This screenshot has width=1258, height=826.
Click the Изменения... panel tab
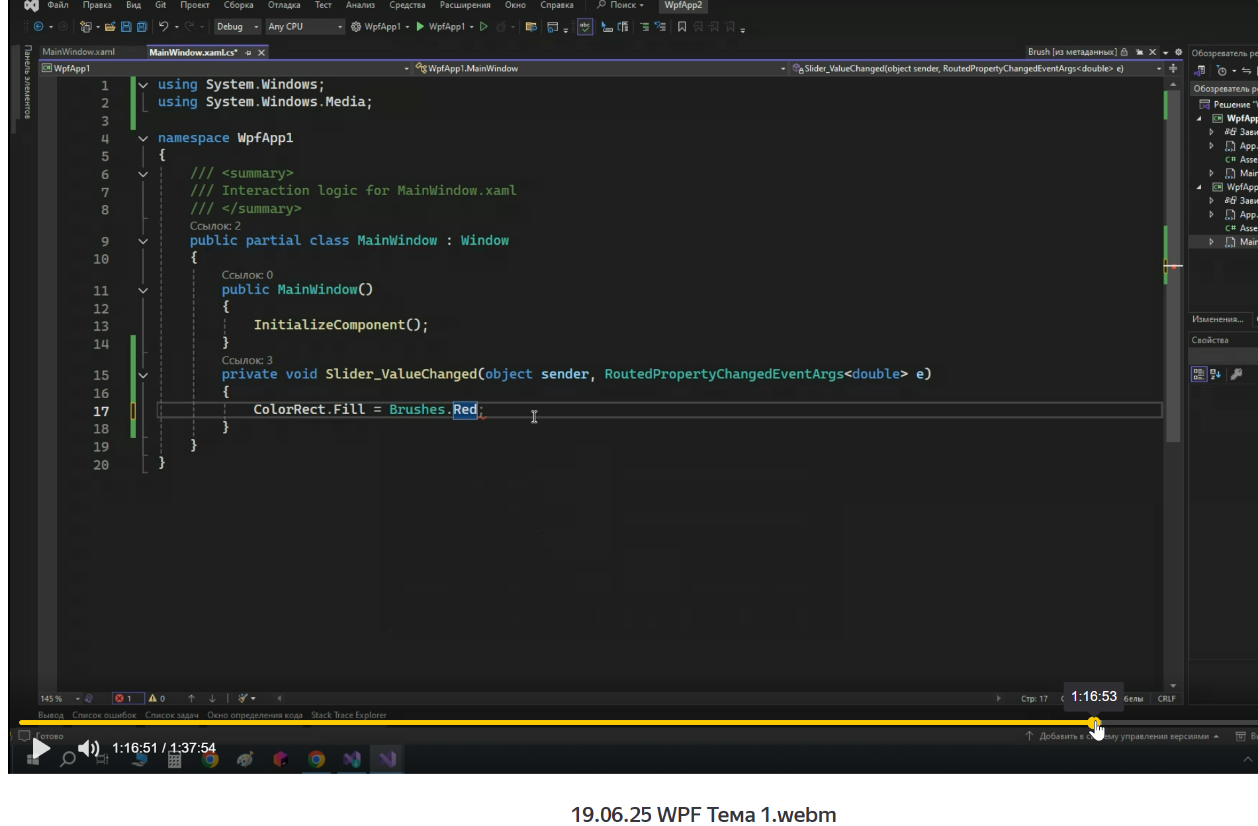tap(1218, 319)
